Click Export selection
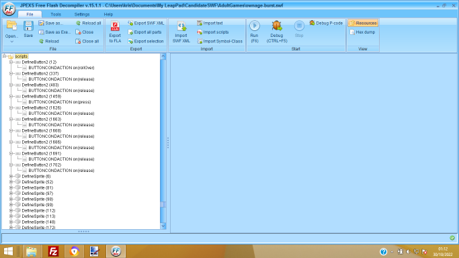The height and width of the screenshot is (258, 459). 146,41
